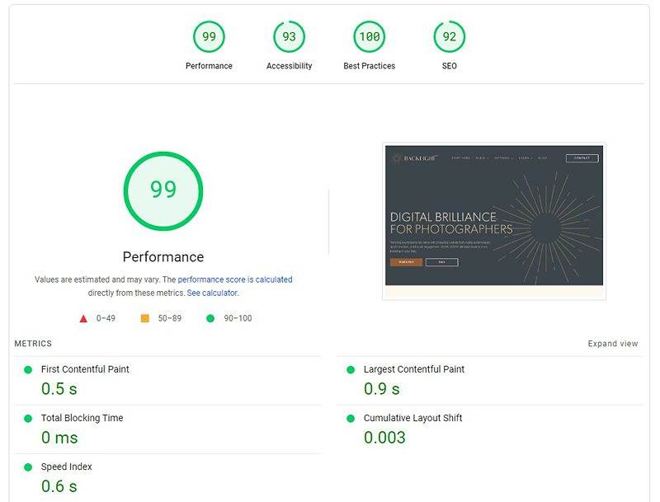This screenshot has height=502, width=660.
Task: Open the 'performance score is calculated' link
Action: tap(235, 279)
